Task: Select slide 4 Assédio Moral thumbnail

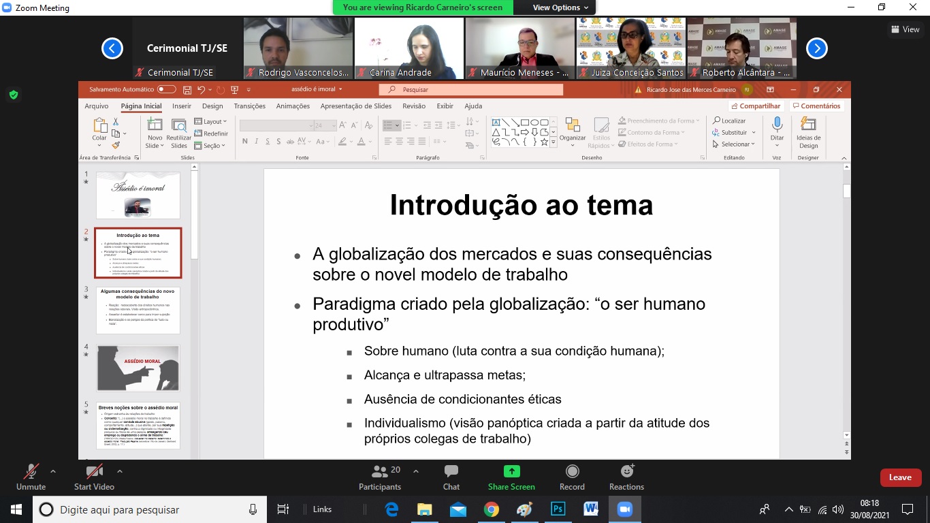Action: 138,368
